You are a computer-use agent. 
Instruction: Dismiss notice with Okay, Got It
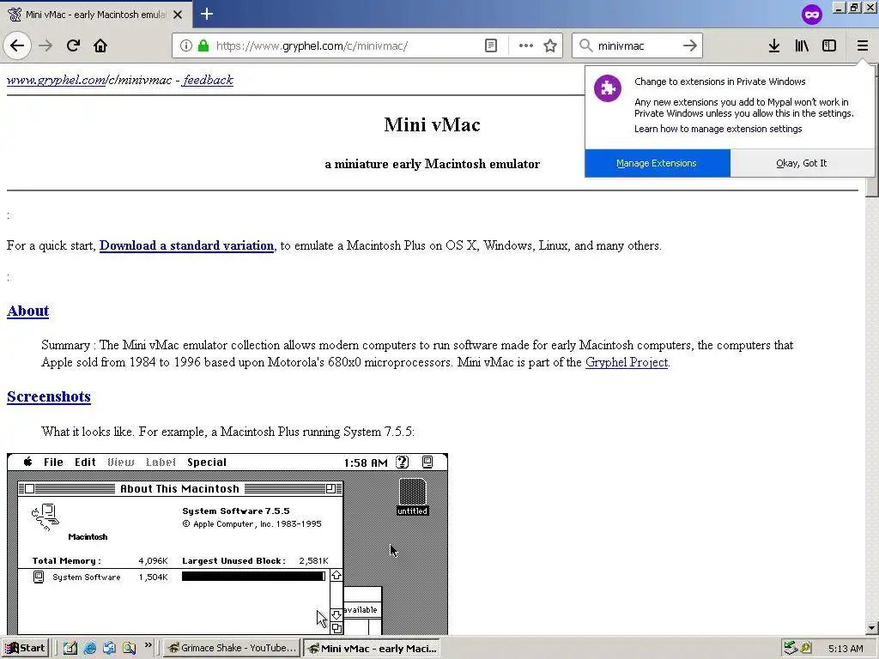(x=802, y=163)
